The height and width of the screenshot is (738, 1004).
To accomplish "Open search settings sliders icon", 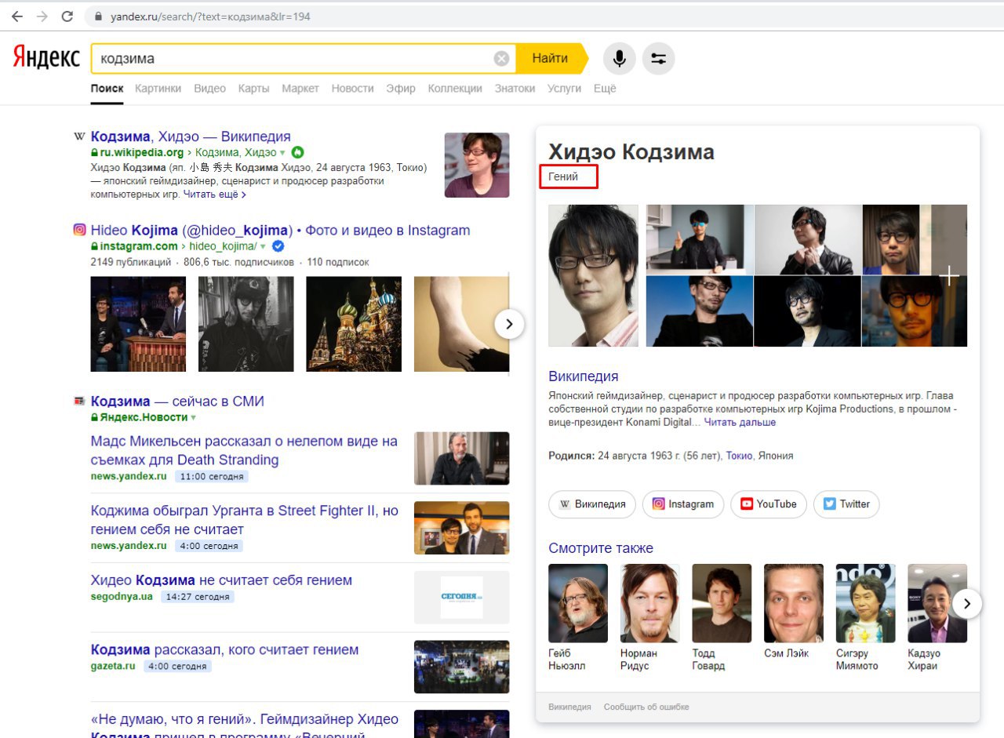I will (x=658, y=59).
